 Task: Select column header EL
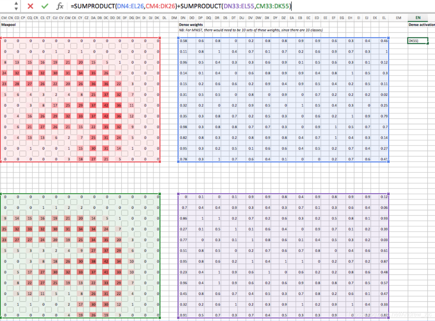click(384, 18)
